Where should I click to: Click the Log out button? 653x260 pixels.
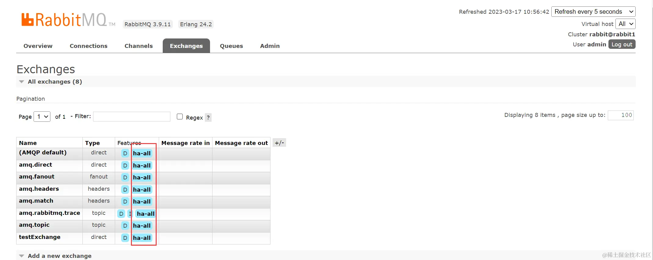[x=622, y=44]
